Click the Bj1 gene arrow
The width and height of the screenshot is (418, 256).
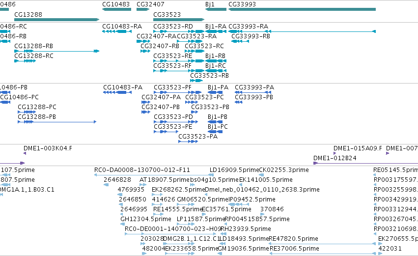(x=216, y=9)
